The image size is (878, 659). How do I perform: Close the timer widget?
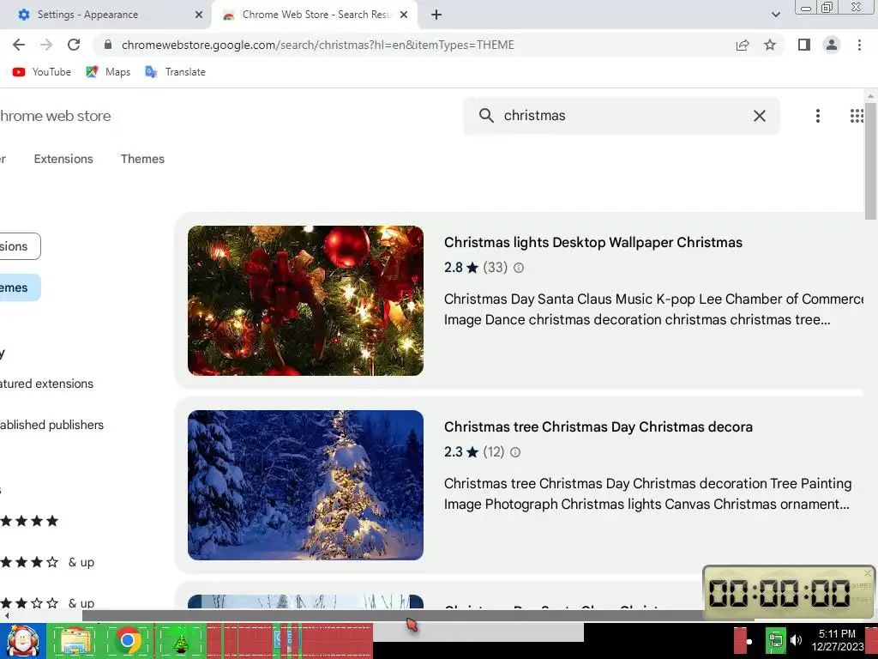click(x=868, y=572)
